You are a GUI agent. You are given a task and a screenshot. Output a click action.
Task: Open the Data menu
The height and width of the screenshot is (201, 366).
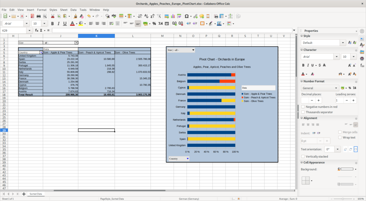[x=73, y=10]
